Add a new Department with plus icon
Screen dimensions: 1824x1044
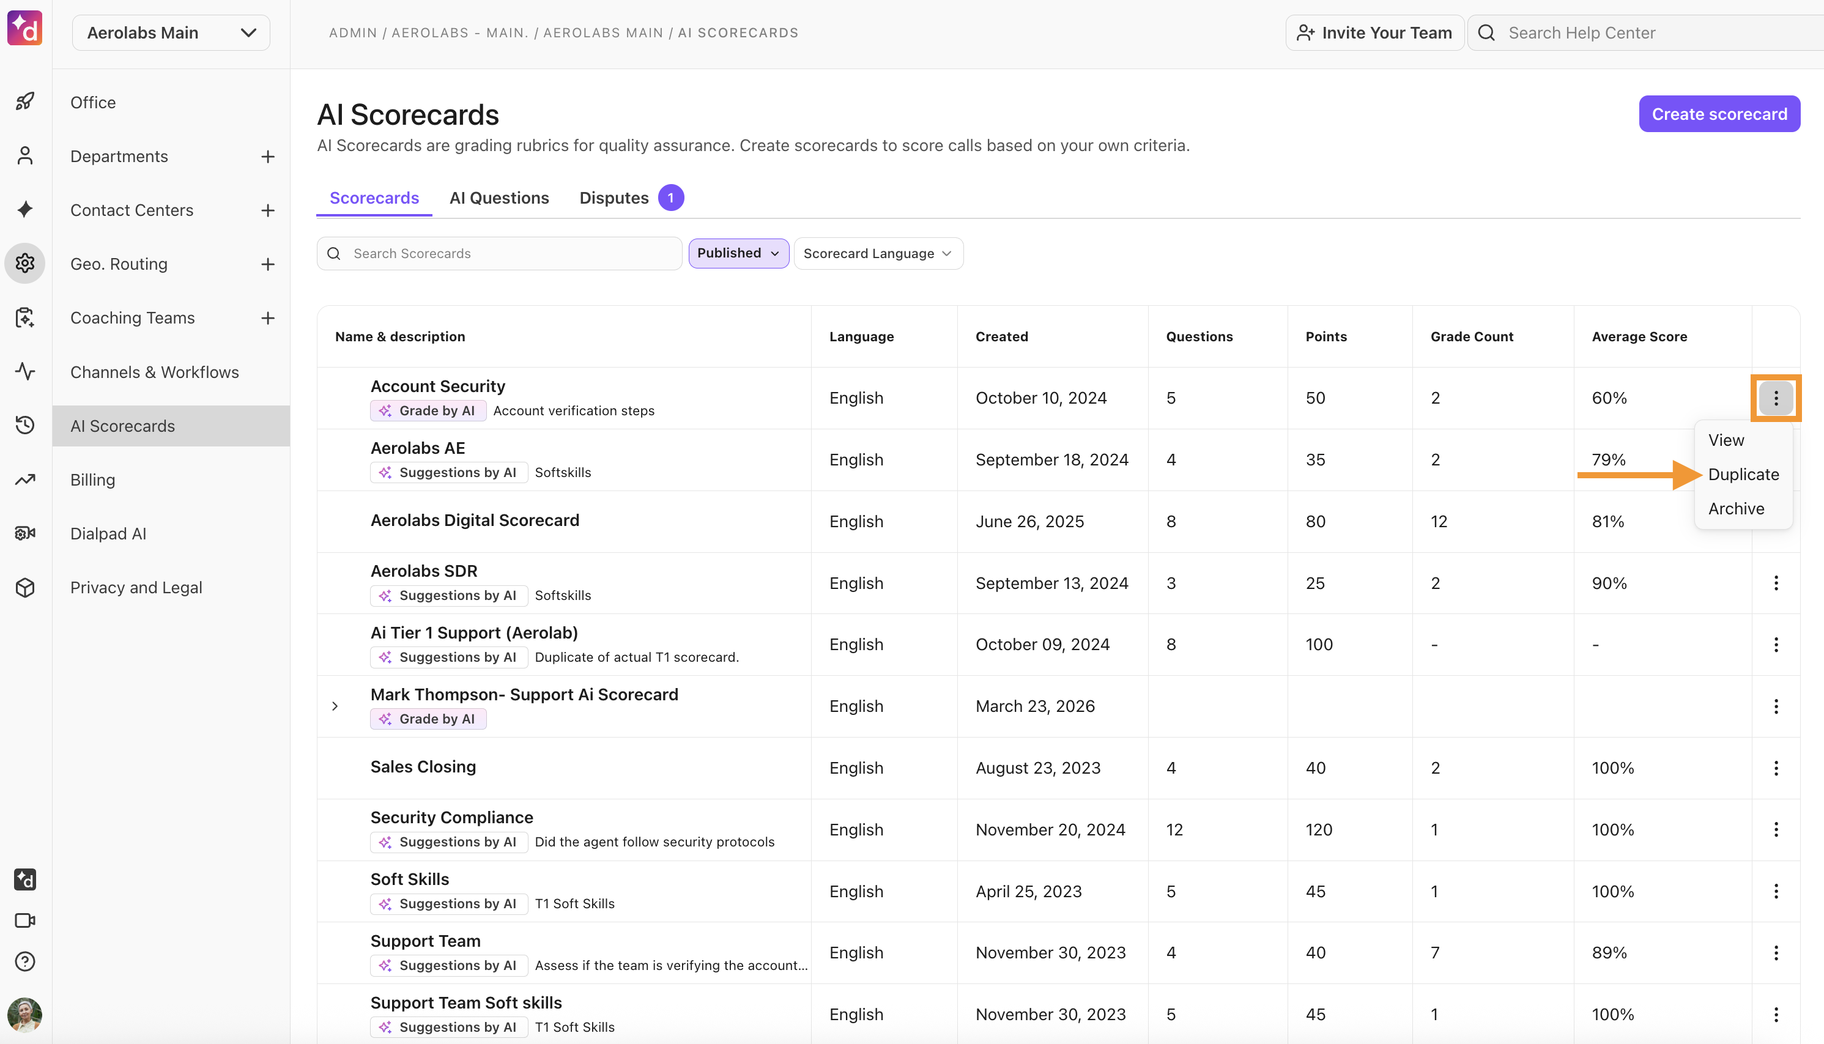267,157
